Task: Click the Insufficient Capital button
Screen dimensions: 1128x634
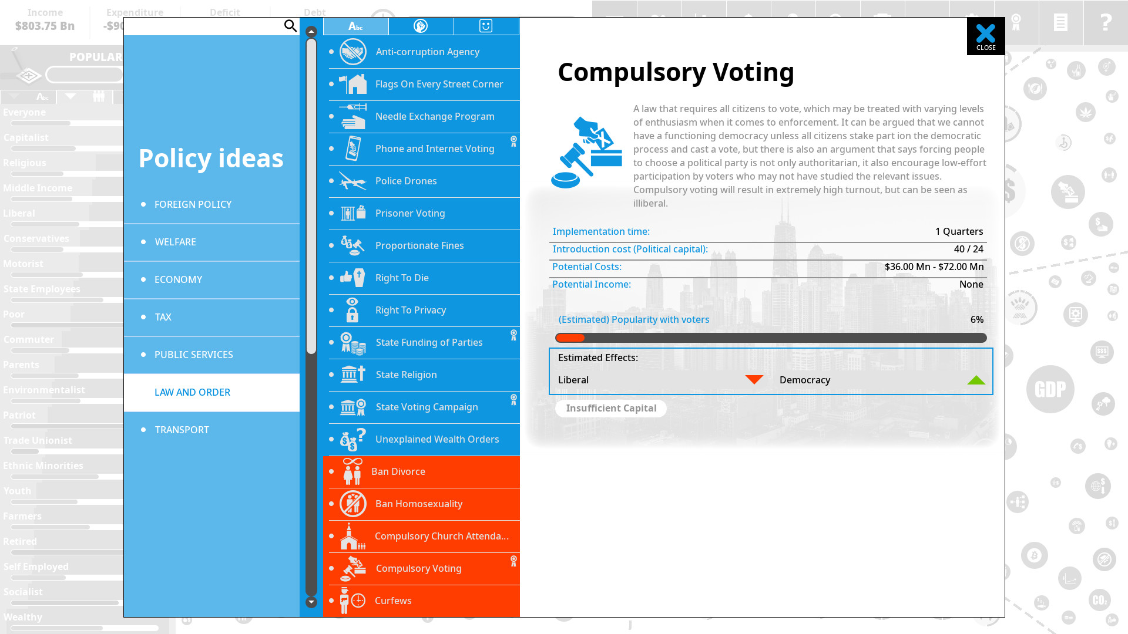Action: [x=611, y=408]
